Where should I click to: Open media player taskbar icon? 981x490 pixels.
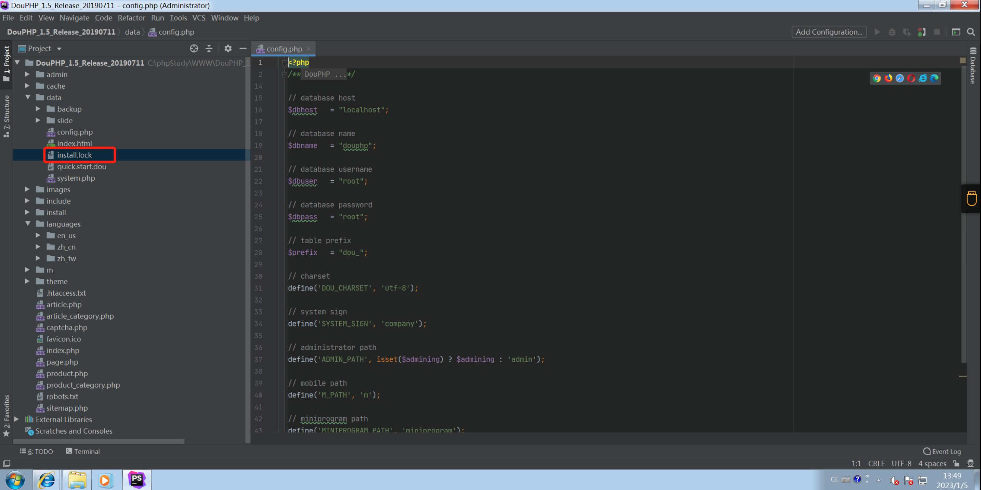[105, 480]
